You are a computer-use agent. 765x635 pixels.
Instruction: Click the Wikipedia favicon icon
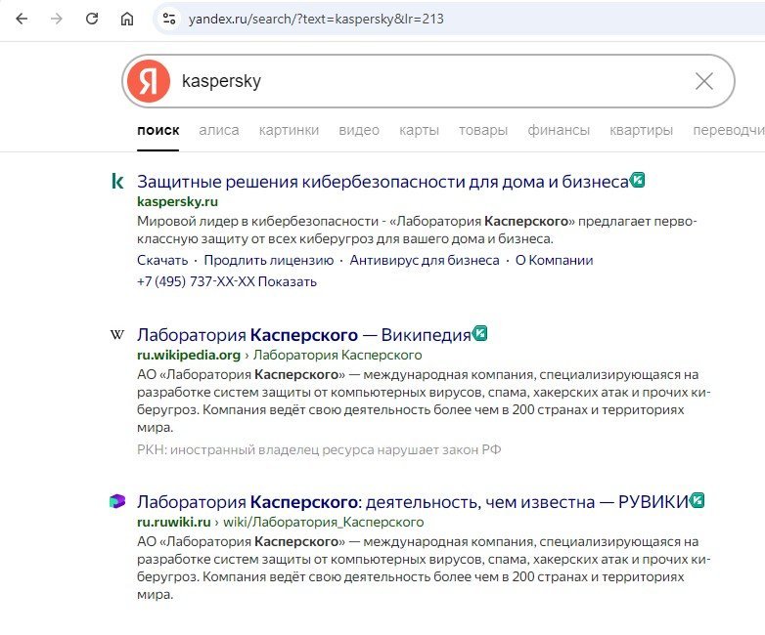pos(117,334)
